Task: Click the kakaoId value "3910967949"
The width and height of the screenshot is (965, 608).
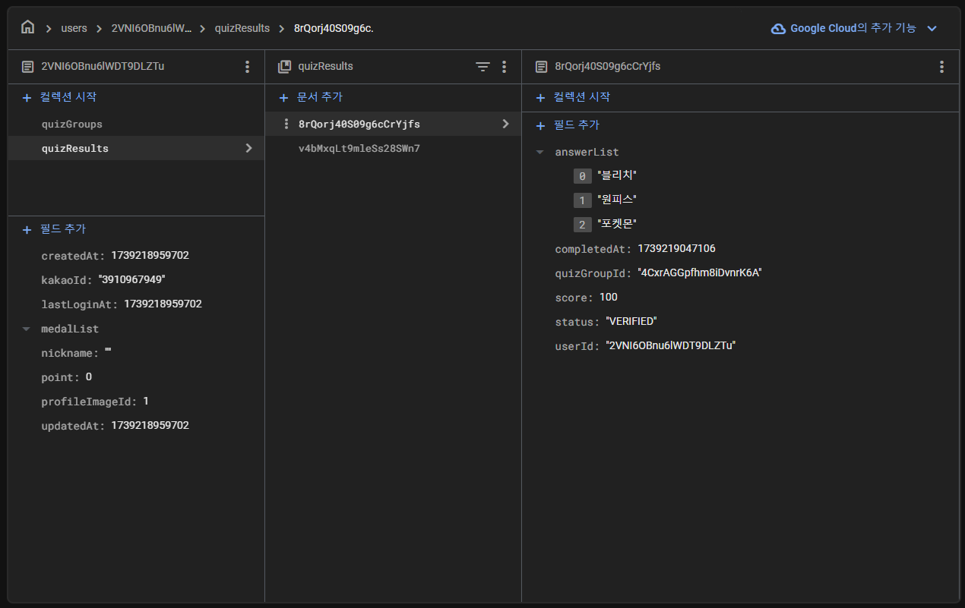Action: click(131, 279)
